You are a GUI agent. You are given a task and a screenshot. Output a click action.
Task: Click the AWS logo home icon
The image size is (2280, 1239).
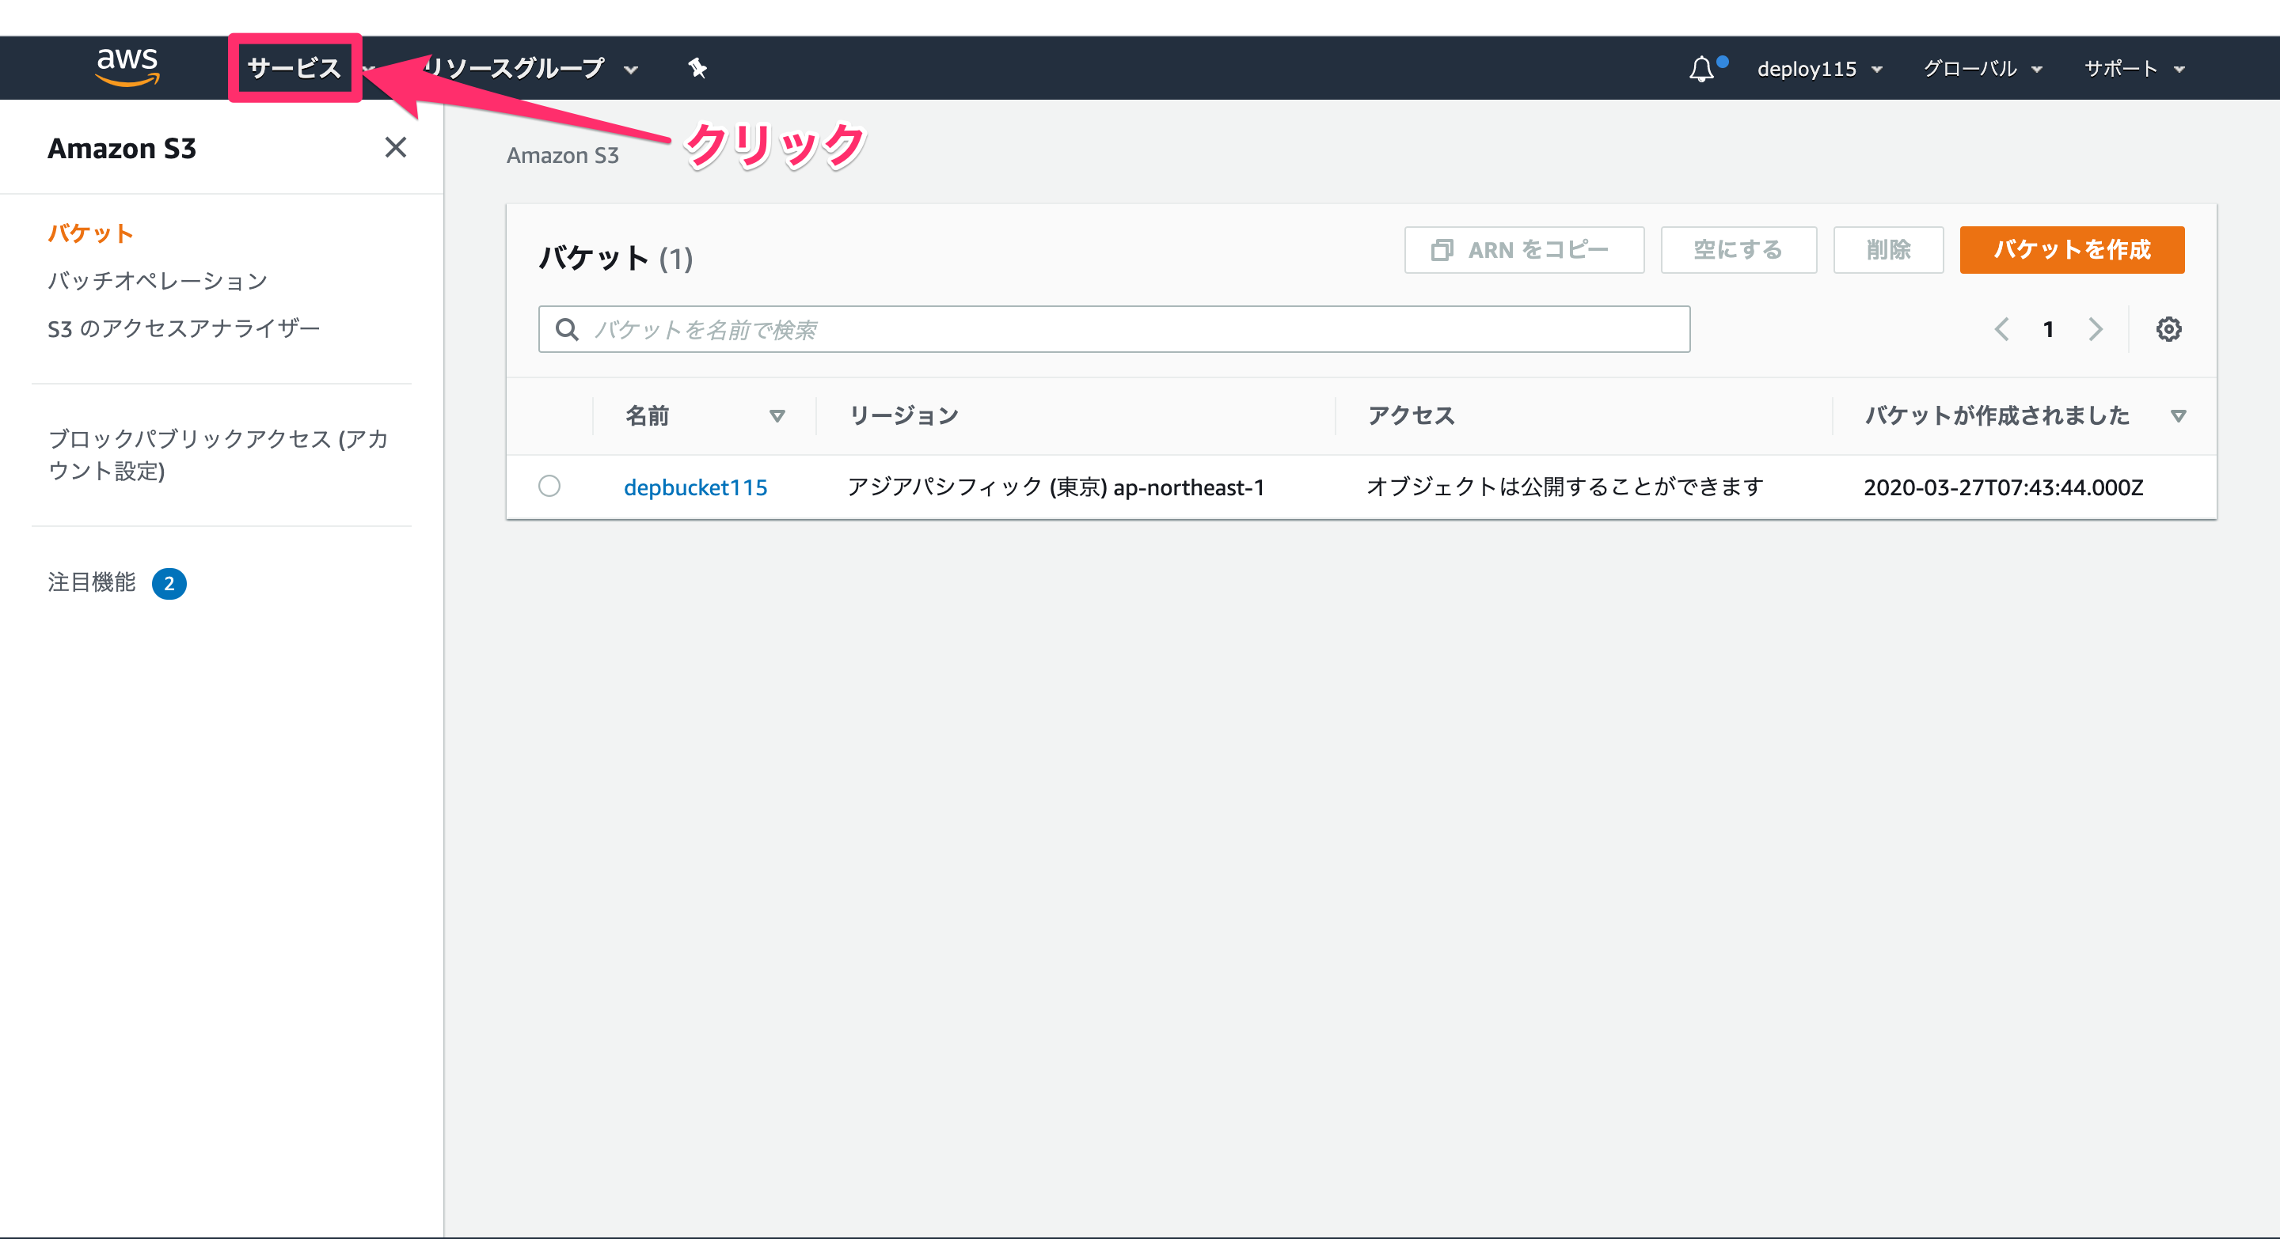point(127,67)
